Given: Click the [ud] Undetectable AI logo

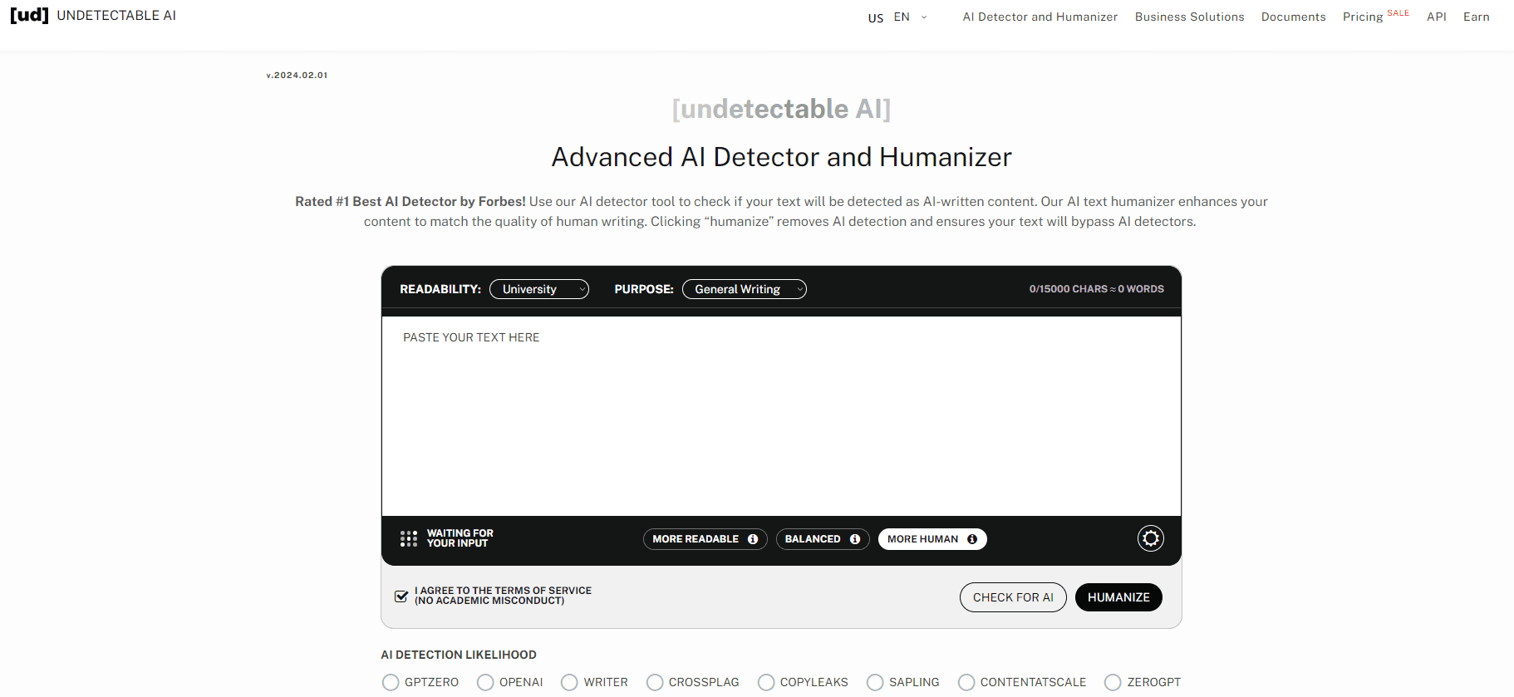Looking at the screenshot, I should click(x=92, y=16).
